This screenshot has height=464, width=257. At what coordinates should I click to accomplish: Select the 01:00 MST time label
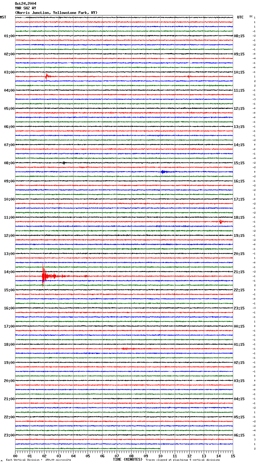click(x=9, y=36)
